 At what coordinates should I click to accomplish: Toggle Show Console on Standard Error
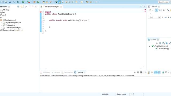point(158,73)
